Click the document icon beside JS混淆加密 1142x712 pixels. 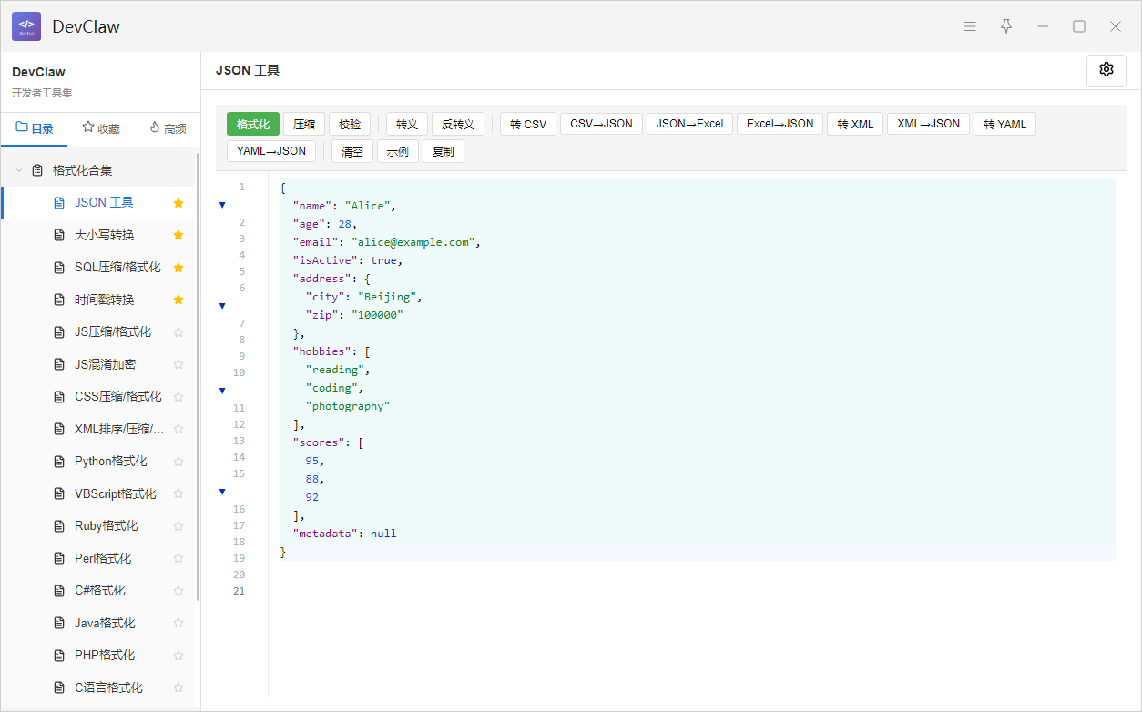click(x=60, y=364)
